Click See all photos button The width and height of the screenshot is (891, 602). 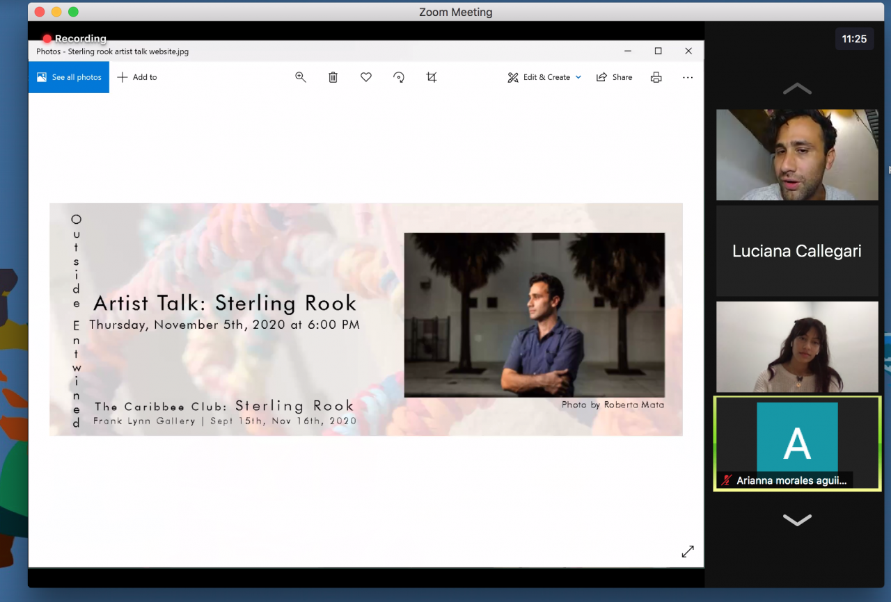[69, 77]
